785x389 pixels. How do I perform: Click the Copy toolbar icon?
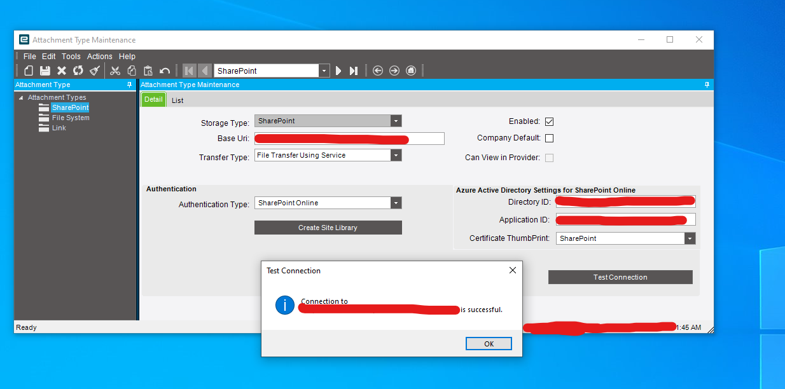coord(132,71)
